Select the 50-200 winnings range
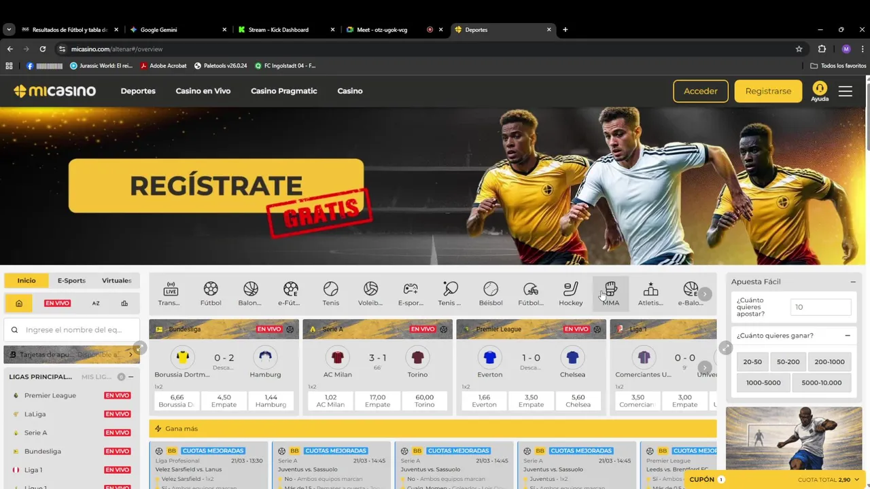 tap(788, 362)
